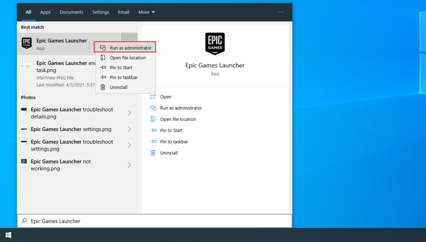The height and width of the screenshot is (242, 426).
Task: Switch to the Apps search tab
Action: (46, 12)
